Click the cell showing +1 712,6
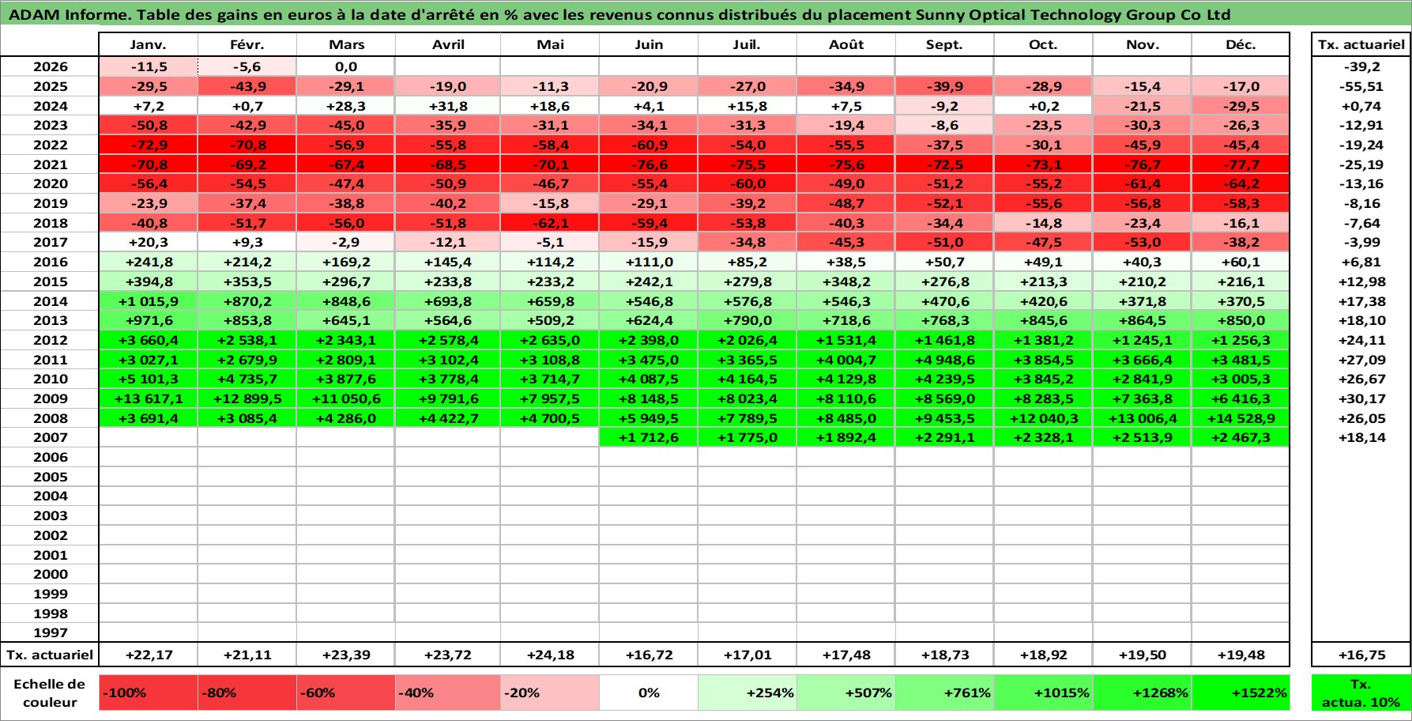The image size is (1412, 721). 649,437
